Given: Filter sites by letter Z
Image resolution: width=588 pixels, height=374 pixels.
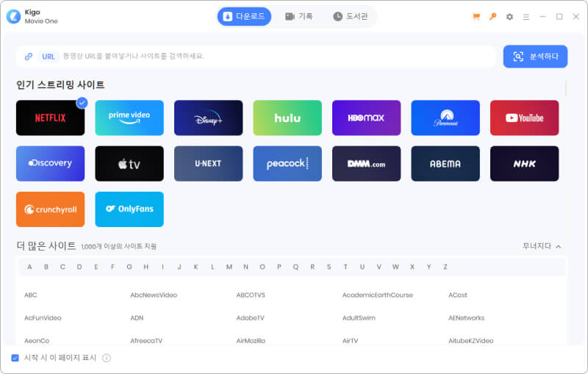Looking at the screenshot, I should pos(445,267).
